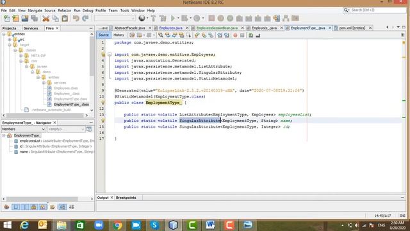Screen dimensions: 410x231
Task: Click the green Run Project arrow
Action: (x=173, y=19)
